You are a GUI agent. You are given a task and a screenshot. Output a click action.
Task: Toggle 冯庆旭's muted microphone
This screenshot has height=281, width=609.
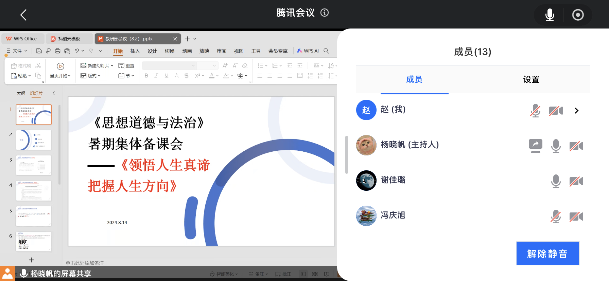pos(556,217)
